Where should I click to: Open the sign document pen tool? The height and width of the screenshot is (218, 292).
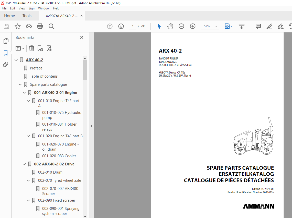point(280,26)
